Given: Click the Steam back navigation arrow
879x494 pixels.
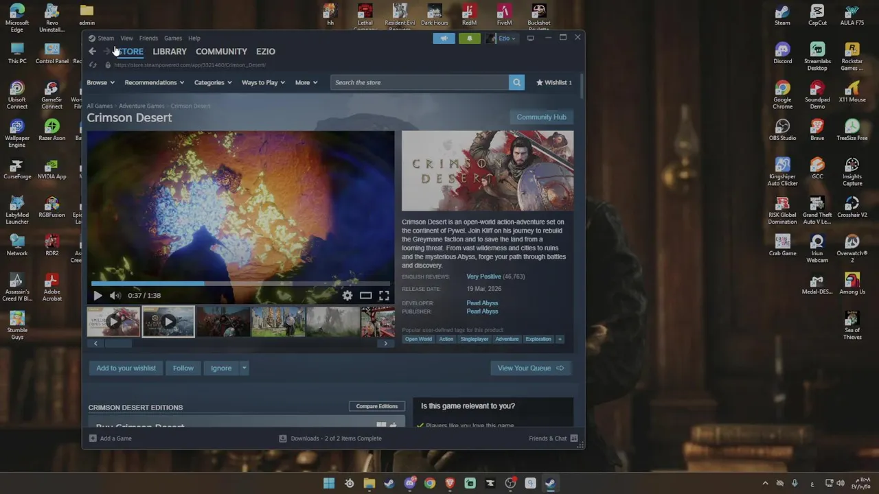Looking at the screenshot, I should (92, 51).
